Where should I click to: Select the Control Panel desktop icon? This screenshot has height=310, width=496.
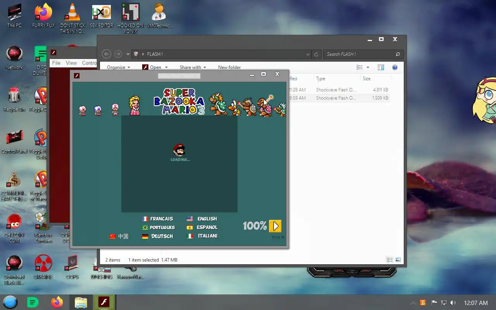(x=14, y=141)
